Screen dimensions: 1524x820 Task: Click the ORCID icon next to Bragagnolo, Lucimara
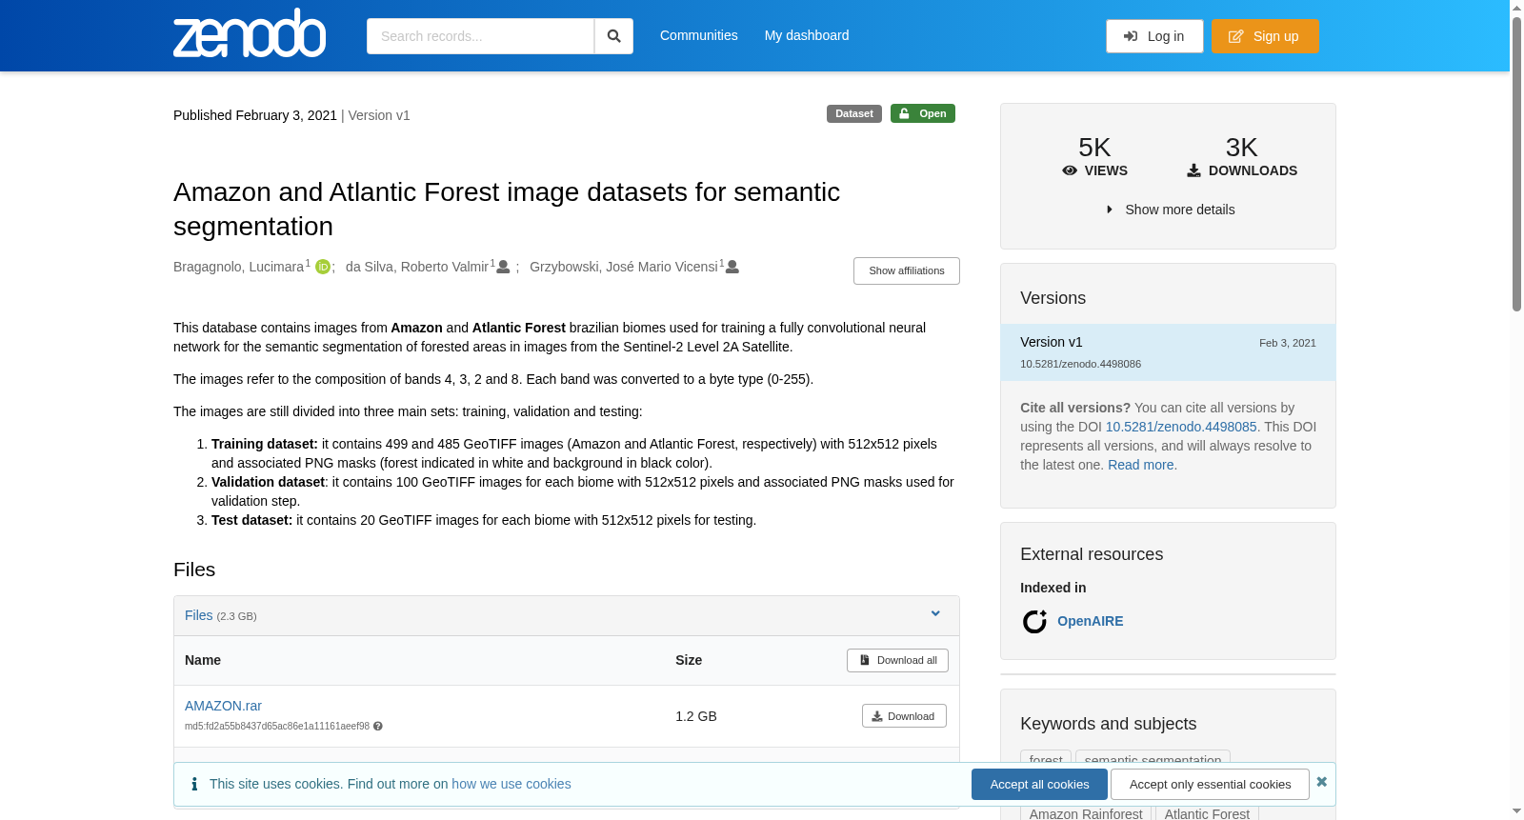click(x=323, y=267)
